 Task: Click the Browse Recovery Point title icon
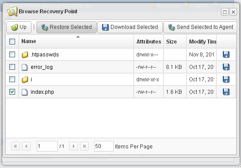(12, 12)
